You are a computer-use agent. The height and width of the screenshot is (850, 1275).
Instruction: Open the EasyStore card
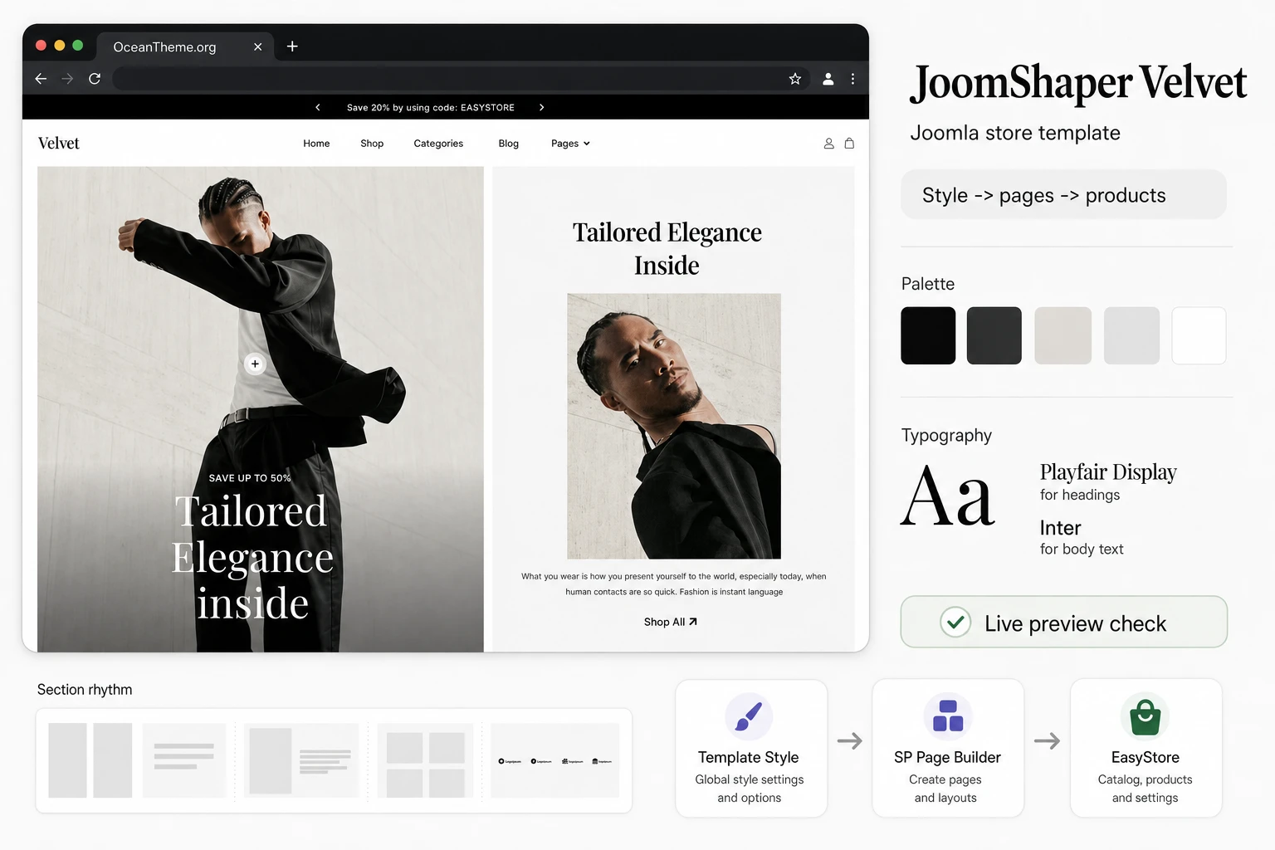pos(1146,748)
